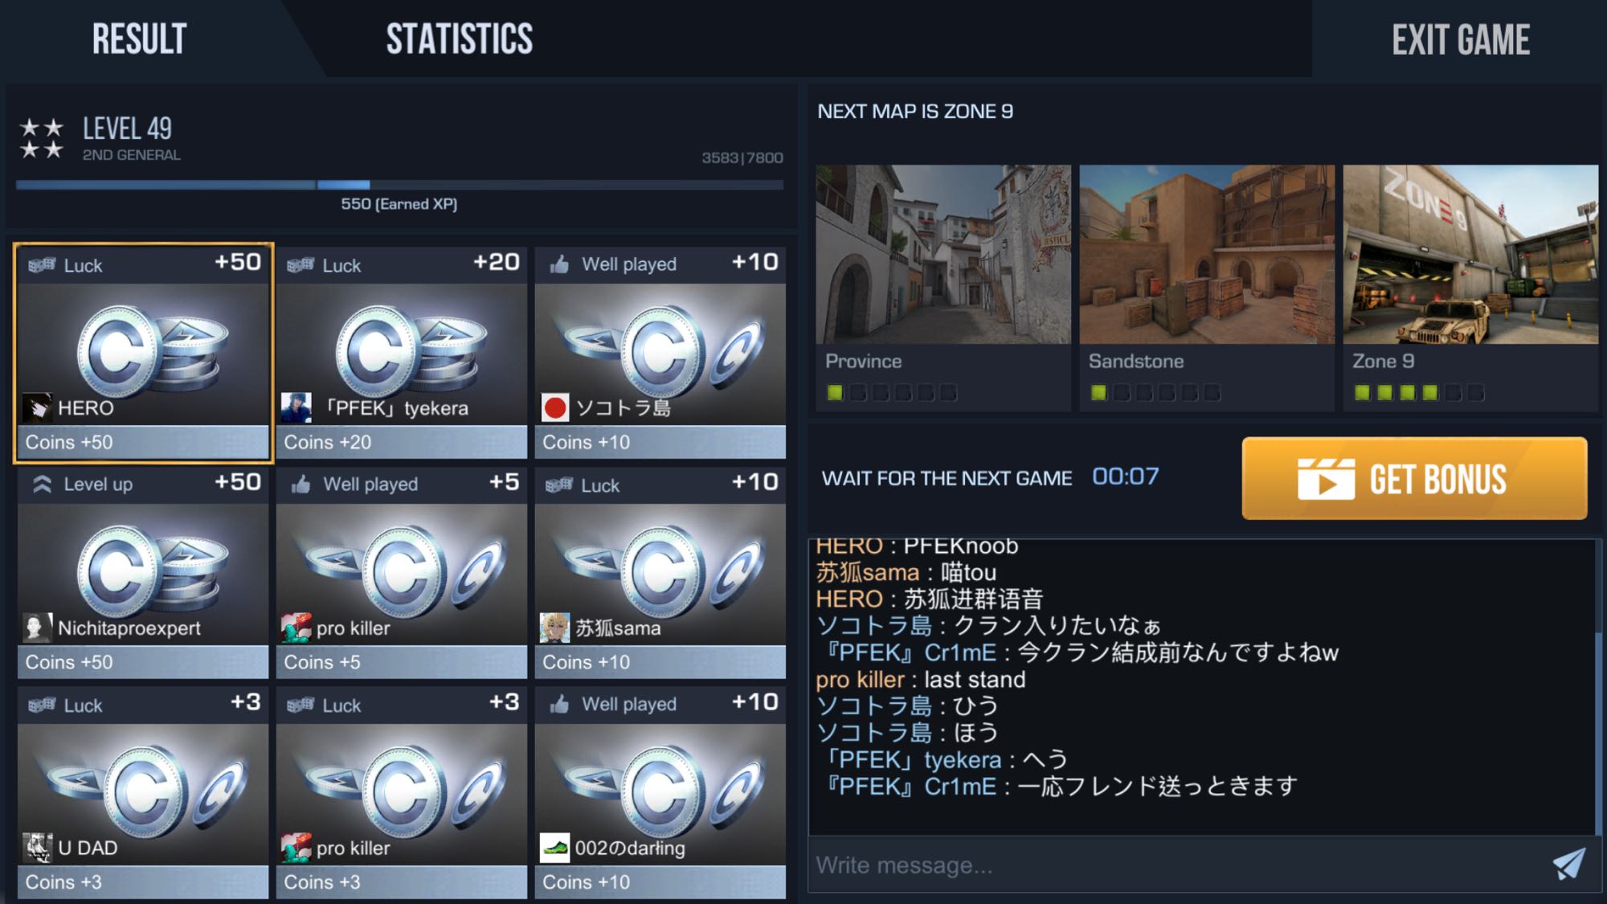Click HERO player avatar in Luck card
Viewport: 1607px width, 904px height.
click(x=37, y=407)
